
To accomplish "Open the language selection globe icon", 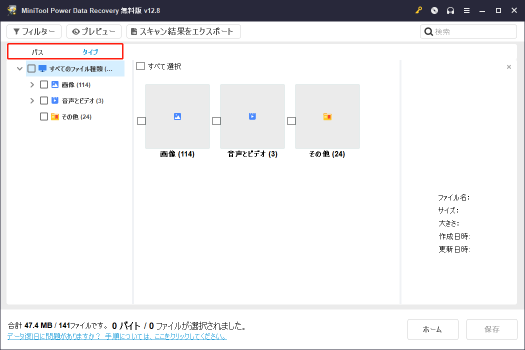I will 434,10.
